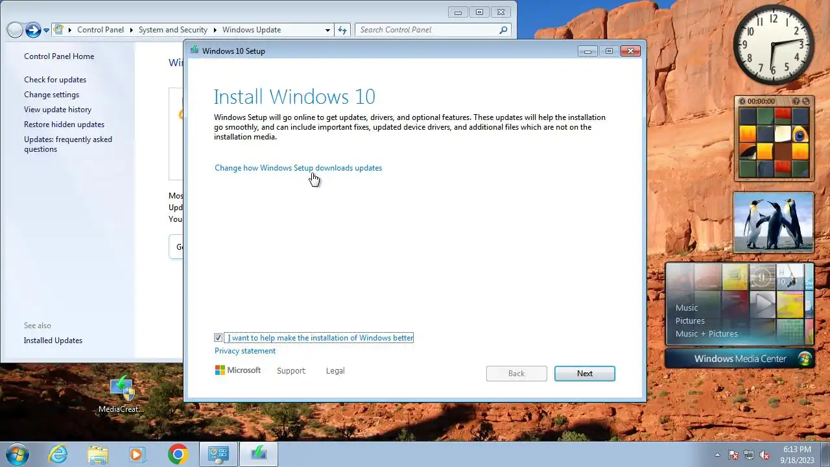Click Check for updates link

click(55, 80)
